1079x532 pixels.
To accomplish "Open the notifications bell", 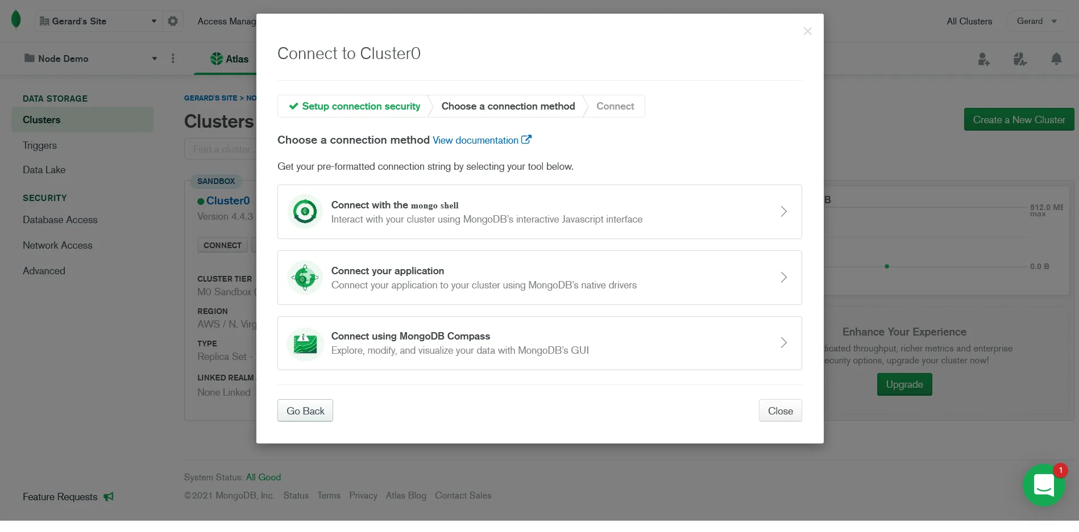I will click(x=1056, y=59).
